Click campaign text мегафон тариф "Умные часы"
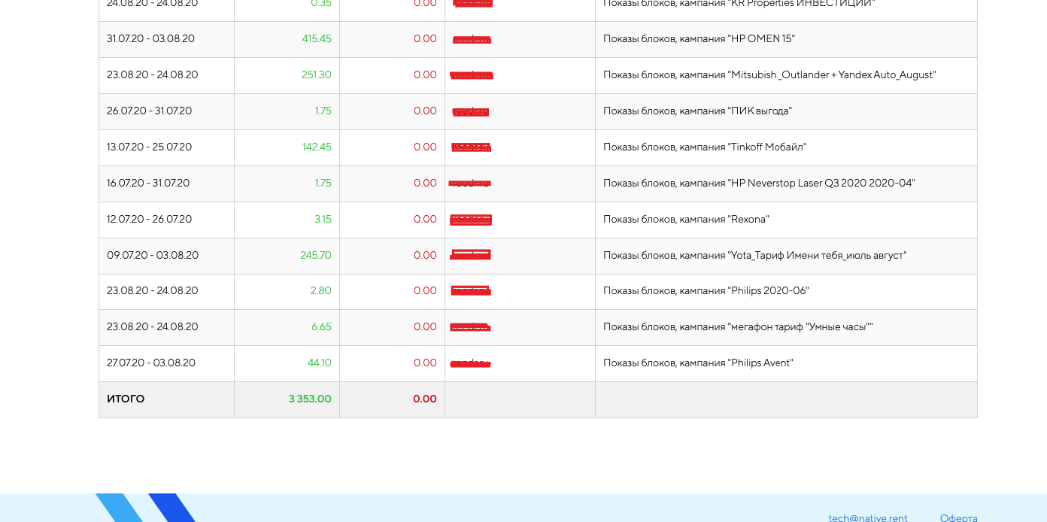Screen dimensions: 1047x522 (x=800, y=326)
